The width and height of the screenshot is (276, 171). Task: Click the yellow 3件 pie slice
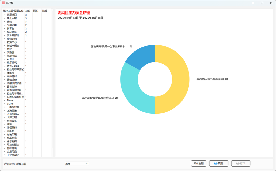point(180,79)
